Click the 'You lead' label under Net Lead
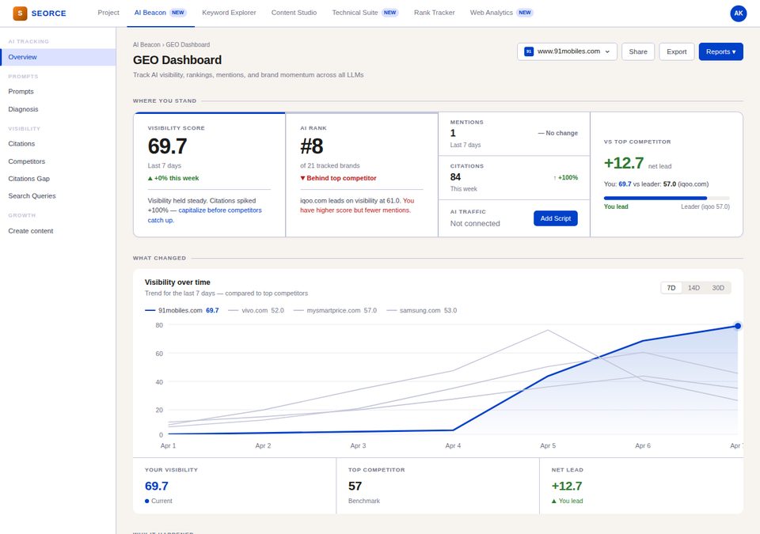The height and width of the screenshot is (534, 760). pyautogui.click(x=567, y=501)
